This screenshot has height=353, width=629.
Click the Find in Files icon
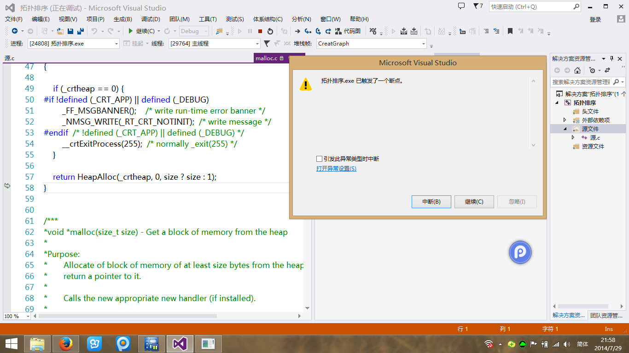tap(219, 31)
